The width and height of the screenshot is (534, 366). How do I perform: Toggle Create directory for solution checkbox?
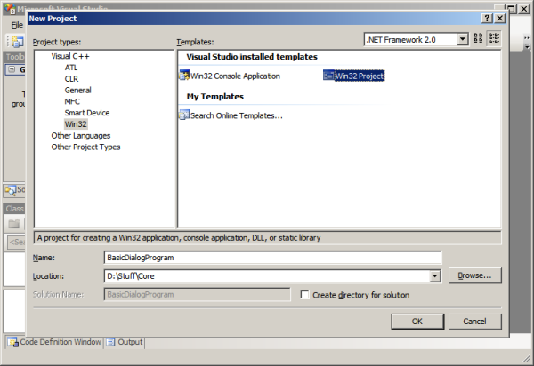(x=304, y=295)
